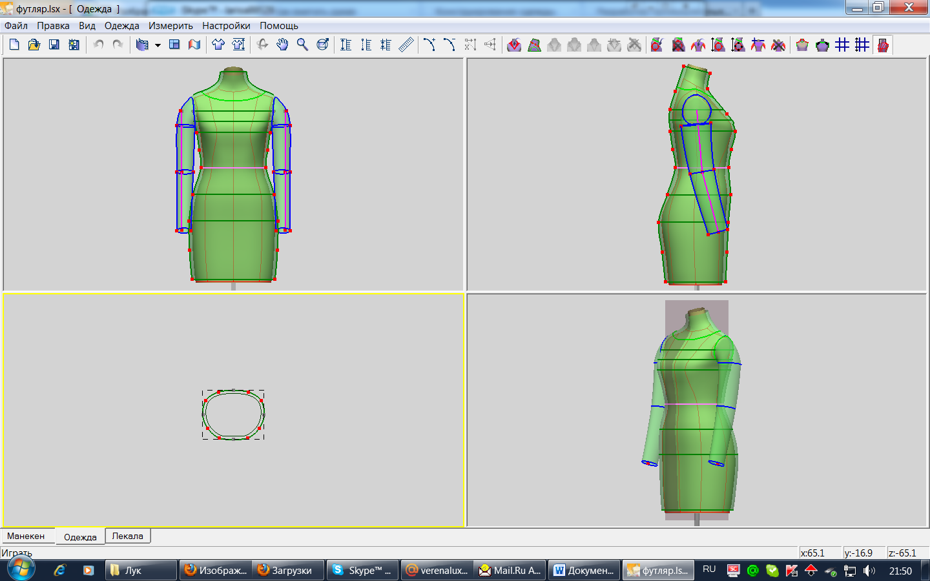Viewport: 930px width, 581px height.
Task: Click the fit-view box icon
Action: pos(322,45)
